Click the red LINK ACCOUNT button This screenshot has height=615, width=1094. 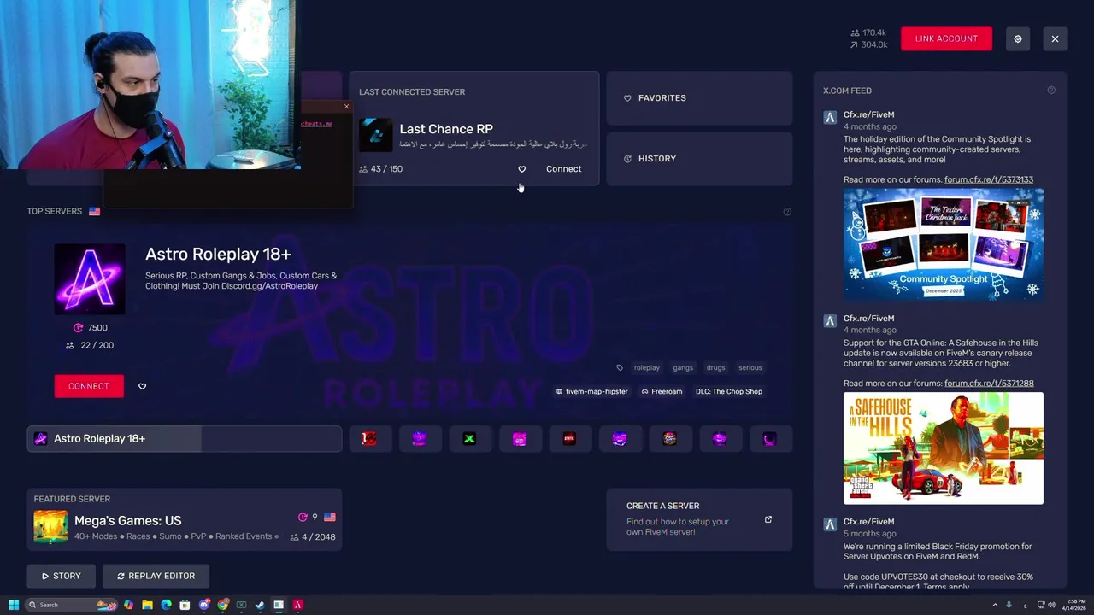pyautogui.click(x=946, y=38)
